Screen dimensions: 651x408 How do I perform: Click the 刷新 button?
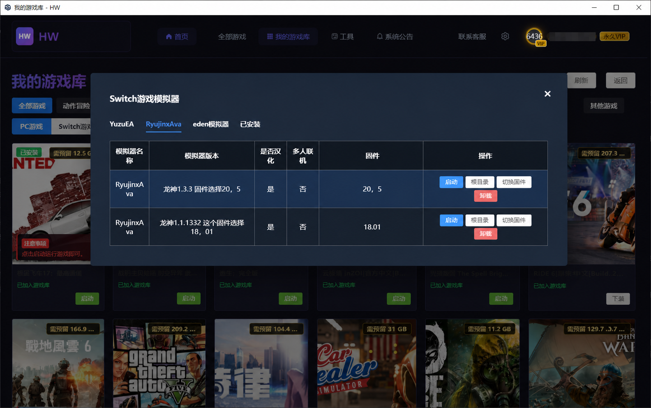tap(581, 81)
